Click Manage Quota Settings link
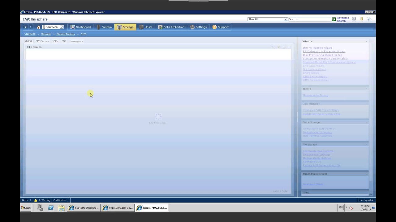 pos(317,158)
